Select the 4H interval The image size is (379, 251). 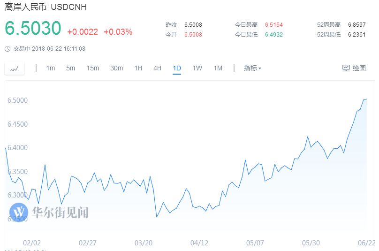(x=157, y=68)
